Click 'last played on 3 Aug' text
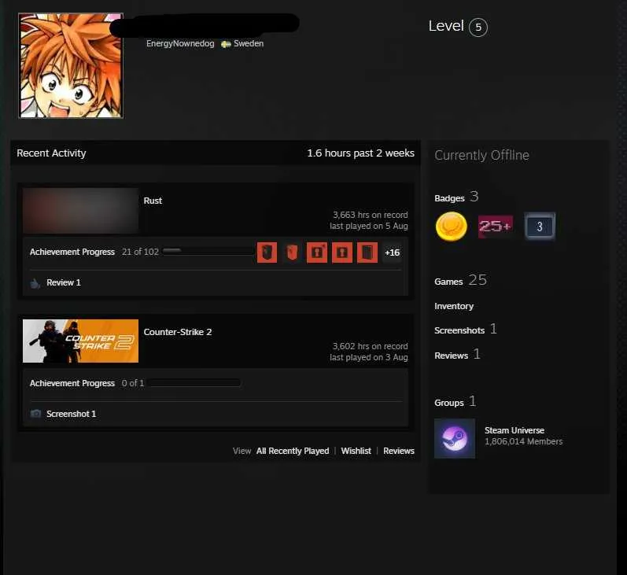The width and height of the screenshot is (627, 575). 369,357
